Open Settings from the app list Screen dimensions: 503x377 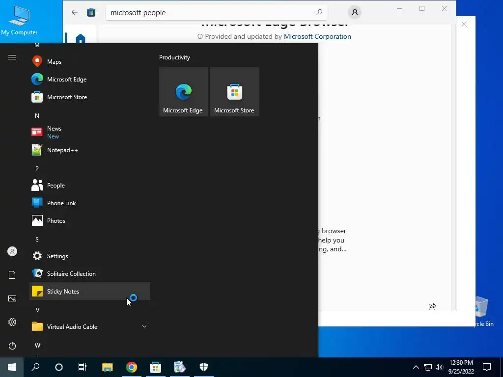click(x=90, y=256)
